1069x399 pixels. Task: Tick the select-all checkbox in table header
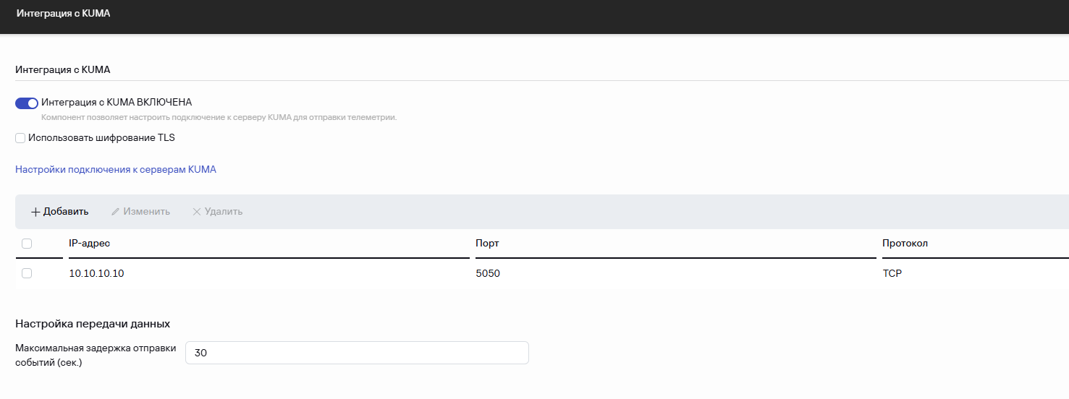tap(27, 244)
